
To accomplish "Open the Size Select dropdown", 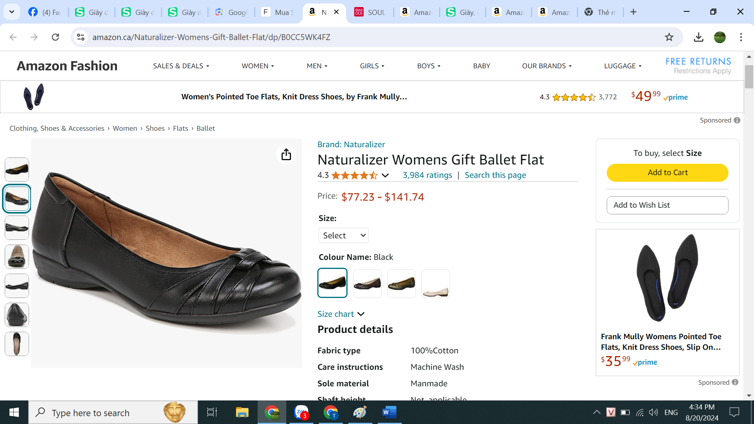I will coord(343,235).
